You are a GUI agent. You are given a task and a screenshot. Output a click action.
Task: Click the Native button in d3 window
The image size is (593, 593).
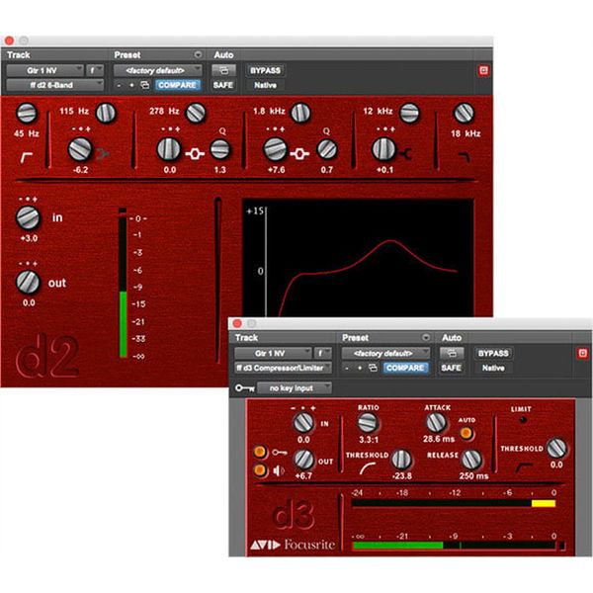[493, 368]
